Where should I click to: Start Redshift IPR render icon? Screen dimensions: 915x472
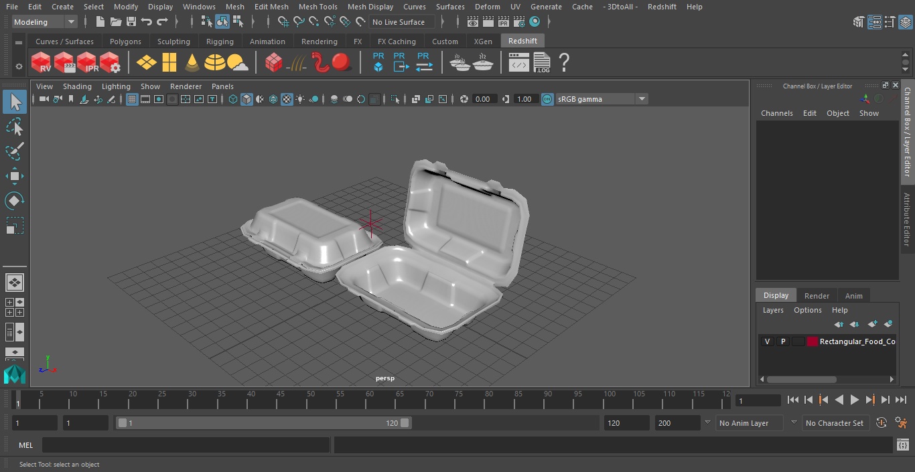pyautogui.click(x=87, y=63)
